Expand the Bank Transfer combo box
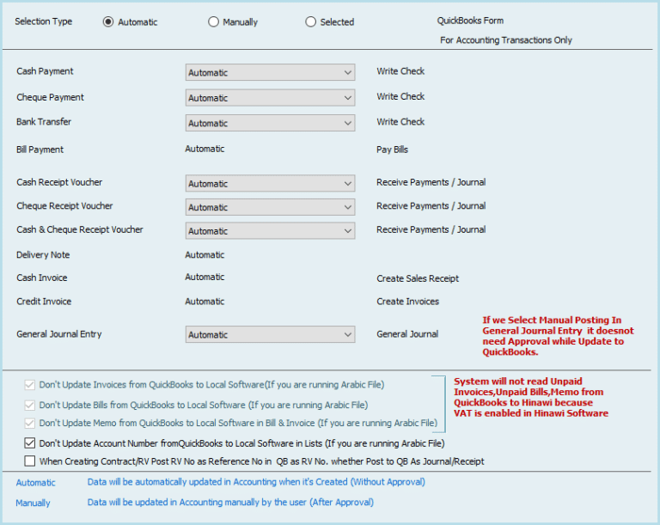This screenshot has width=660, height=525. (270, 123)
